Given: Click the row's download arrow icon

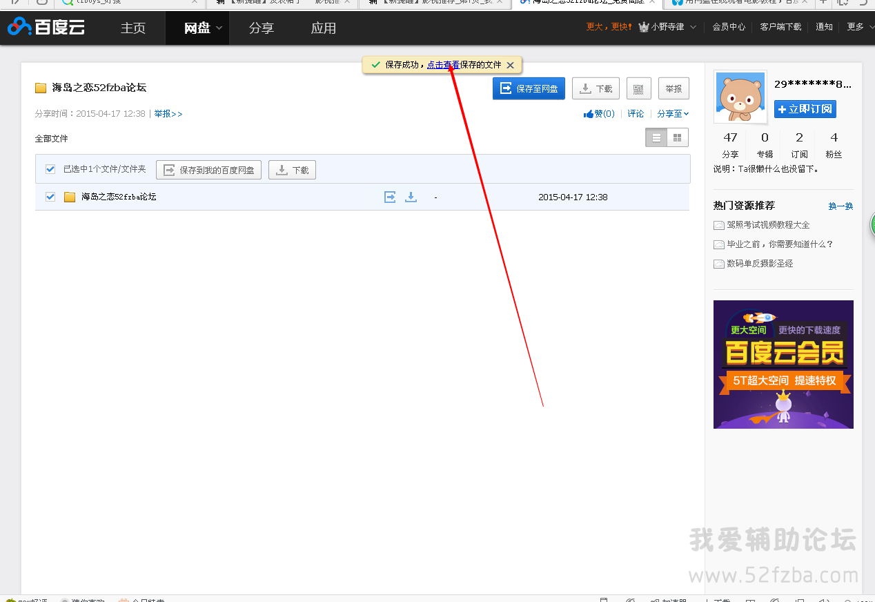Looking at the screenshot, I should tap(411, 197).
